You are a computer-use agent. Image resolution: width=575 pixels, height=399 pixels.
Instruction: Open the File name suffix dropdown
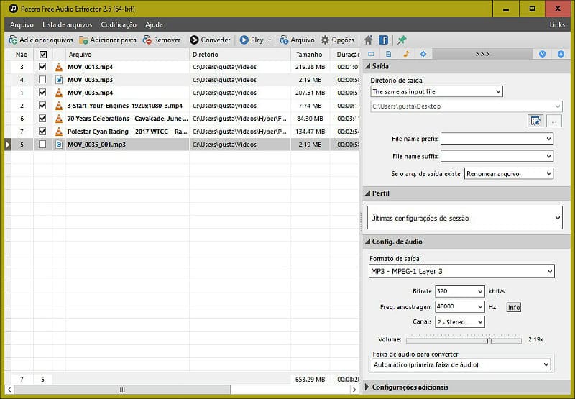point(497,156)
